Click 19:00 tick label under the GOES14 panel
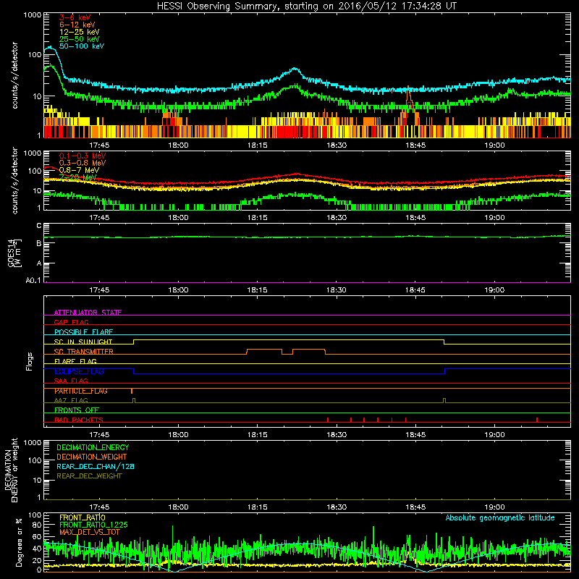 coord(494,290)
